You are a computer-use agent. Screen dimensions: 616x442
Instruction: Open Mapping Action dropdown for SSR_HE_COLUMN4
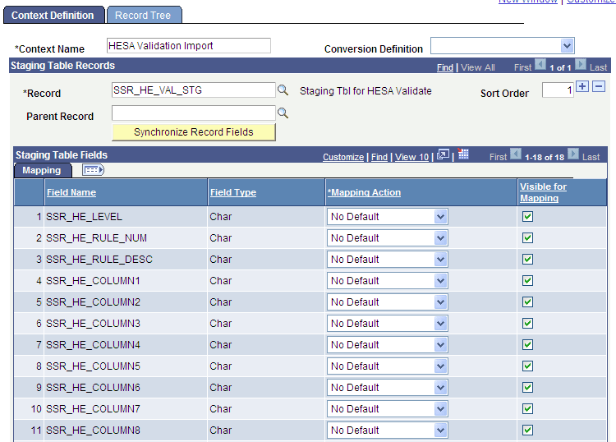[x=388, y=344]
